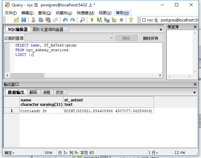This screenshot has height=158, width=201.
Task: Click the Unix line-ending status entry
Action: [49, 152]
